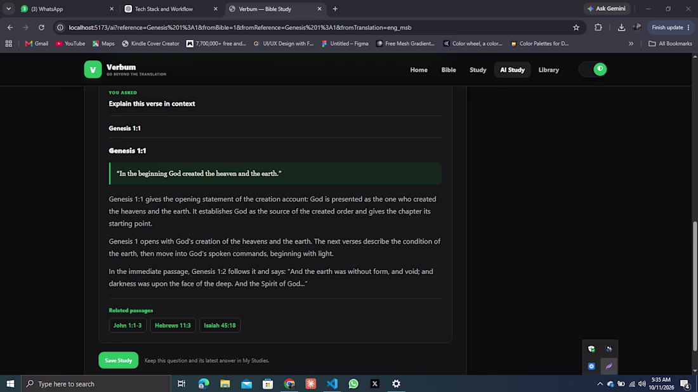Close the Verbum — Bible Study tab
The image size is (698, 392).
pyautogui.click(x=319, y=9)
